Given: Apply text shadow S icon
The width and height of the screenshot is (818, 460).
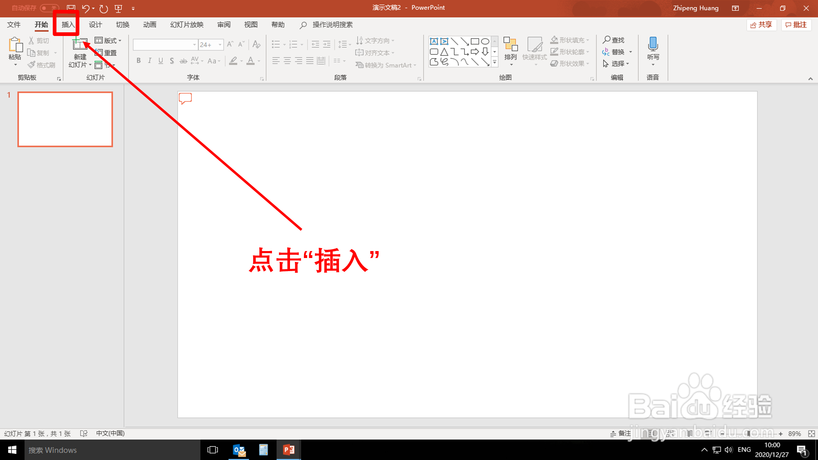Looking at the screenshot, I should (172, 61).
